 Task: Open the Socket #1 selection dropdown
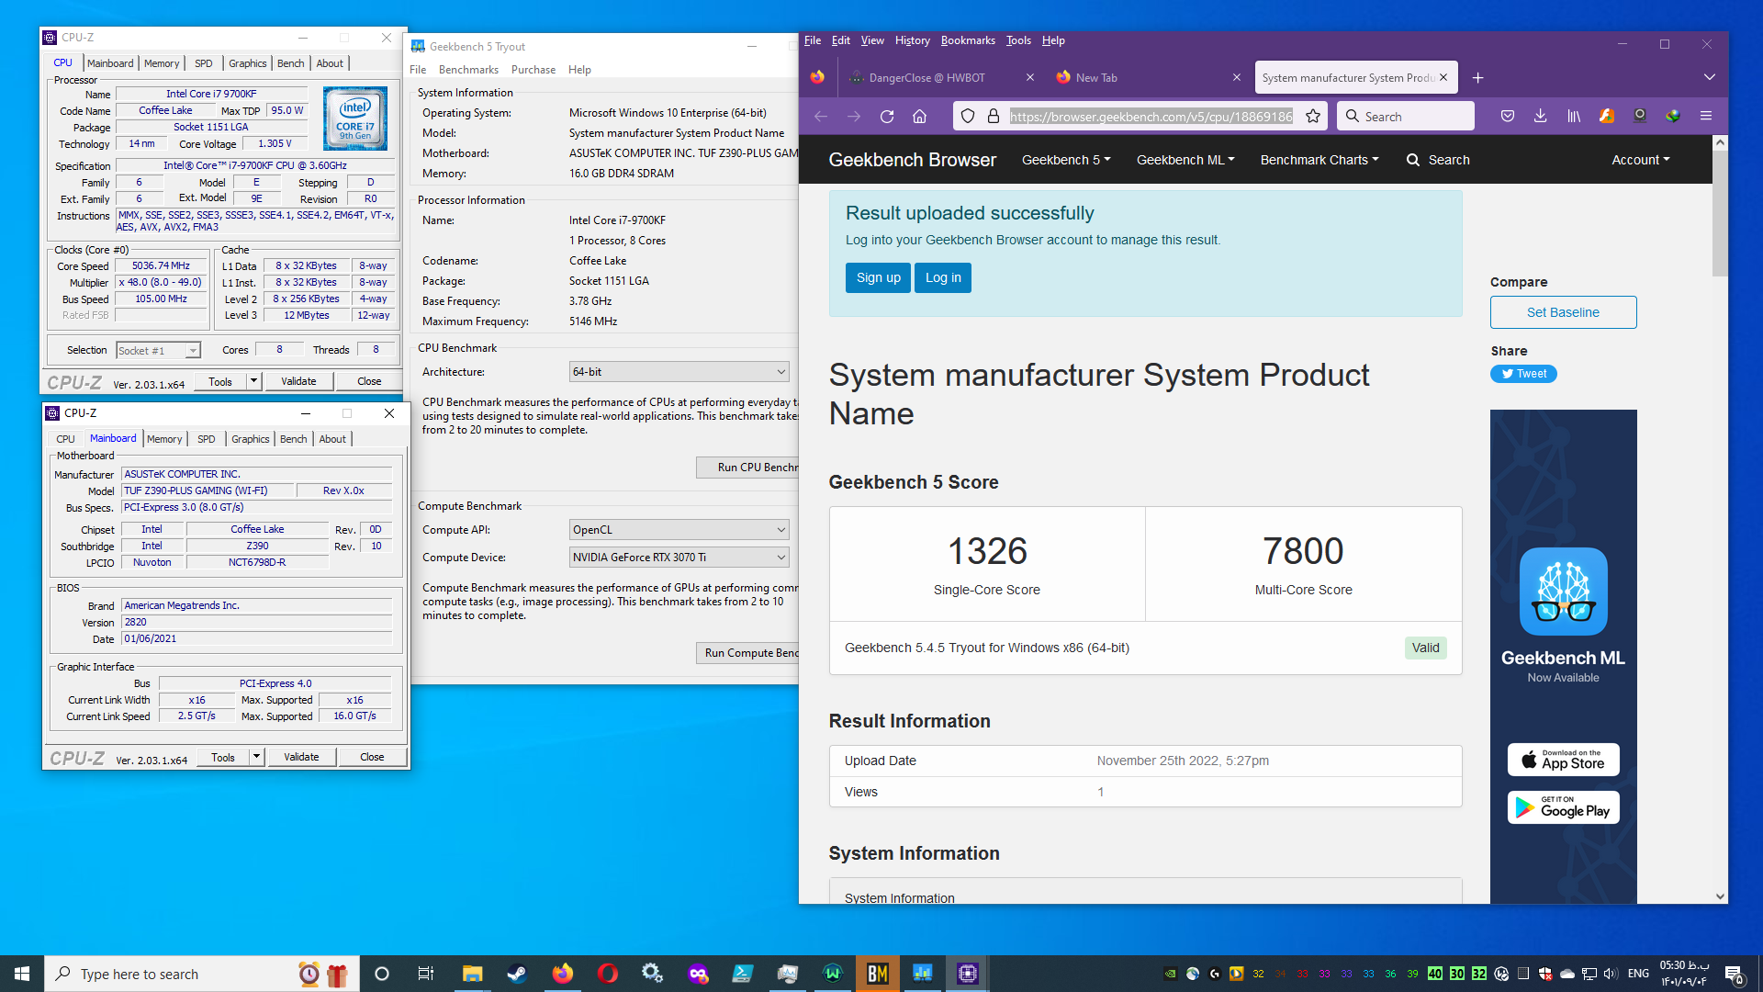point(159,350)
